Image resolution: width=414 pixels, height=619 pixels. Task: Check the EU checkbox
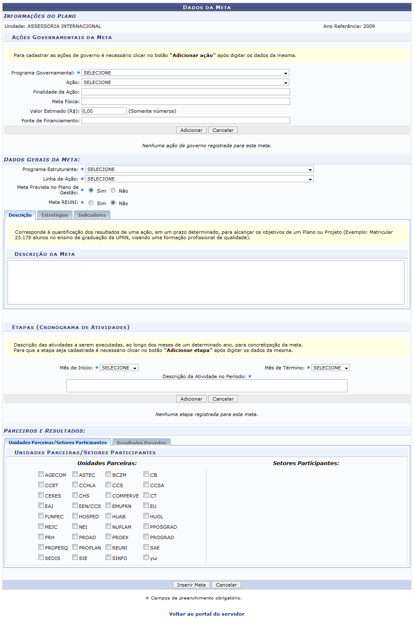146,505
